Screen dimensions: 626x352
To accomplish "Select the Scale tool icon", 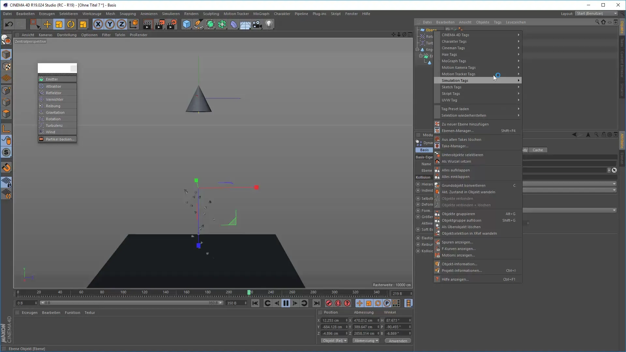I will click(x=59, y=24).
